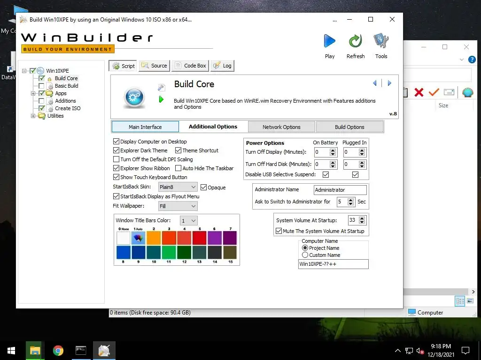Toggle Show Touch Keyboard Button
The width and height of the screenshot is (481, 360).
(x=116, y=177)
